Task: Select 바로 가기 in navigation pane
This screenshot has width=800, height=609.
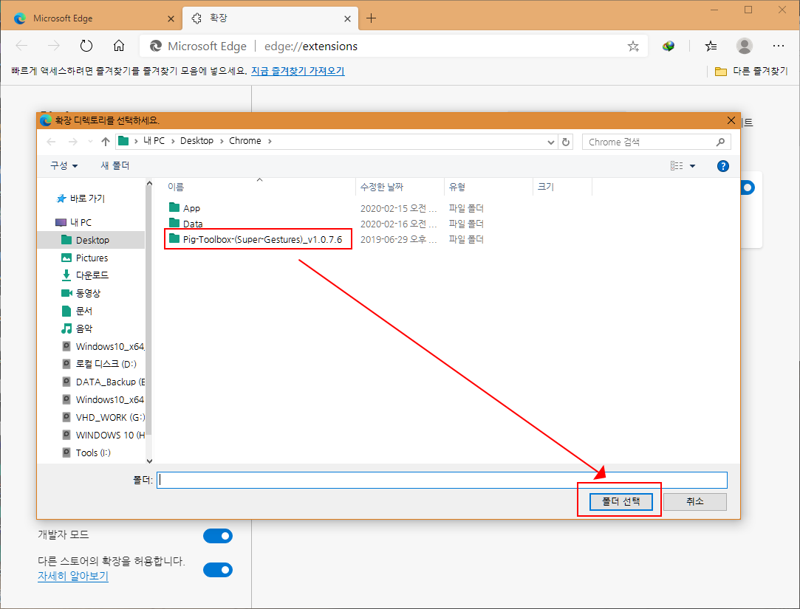Action: pyautogui.click(x=82, y=199)
